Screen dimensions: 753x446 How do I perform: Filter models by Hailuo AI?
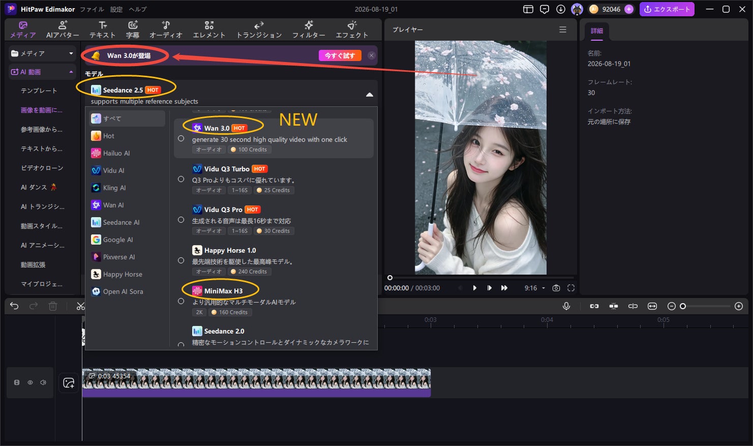tap(127, 153)
